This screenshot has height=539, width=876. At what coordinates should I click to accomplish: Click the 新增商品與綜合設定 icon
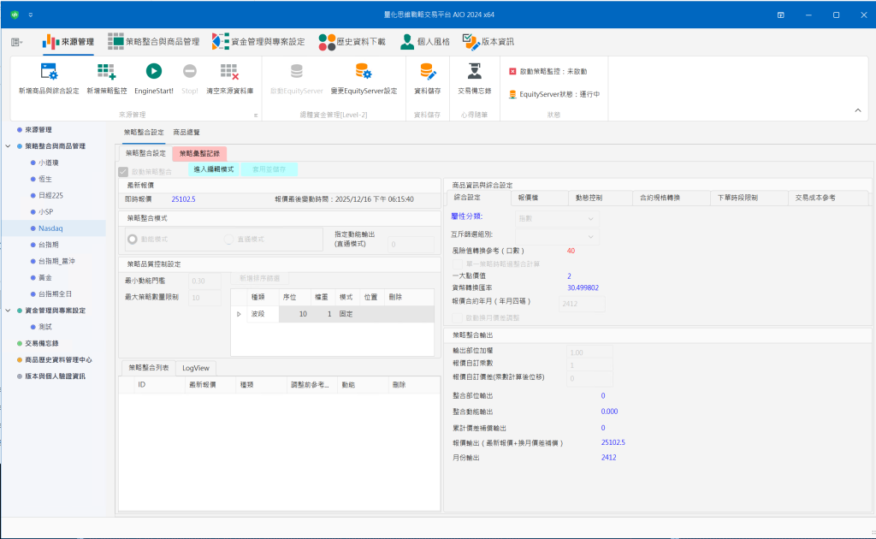(x=49, y=73)
